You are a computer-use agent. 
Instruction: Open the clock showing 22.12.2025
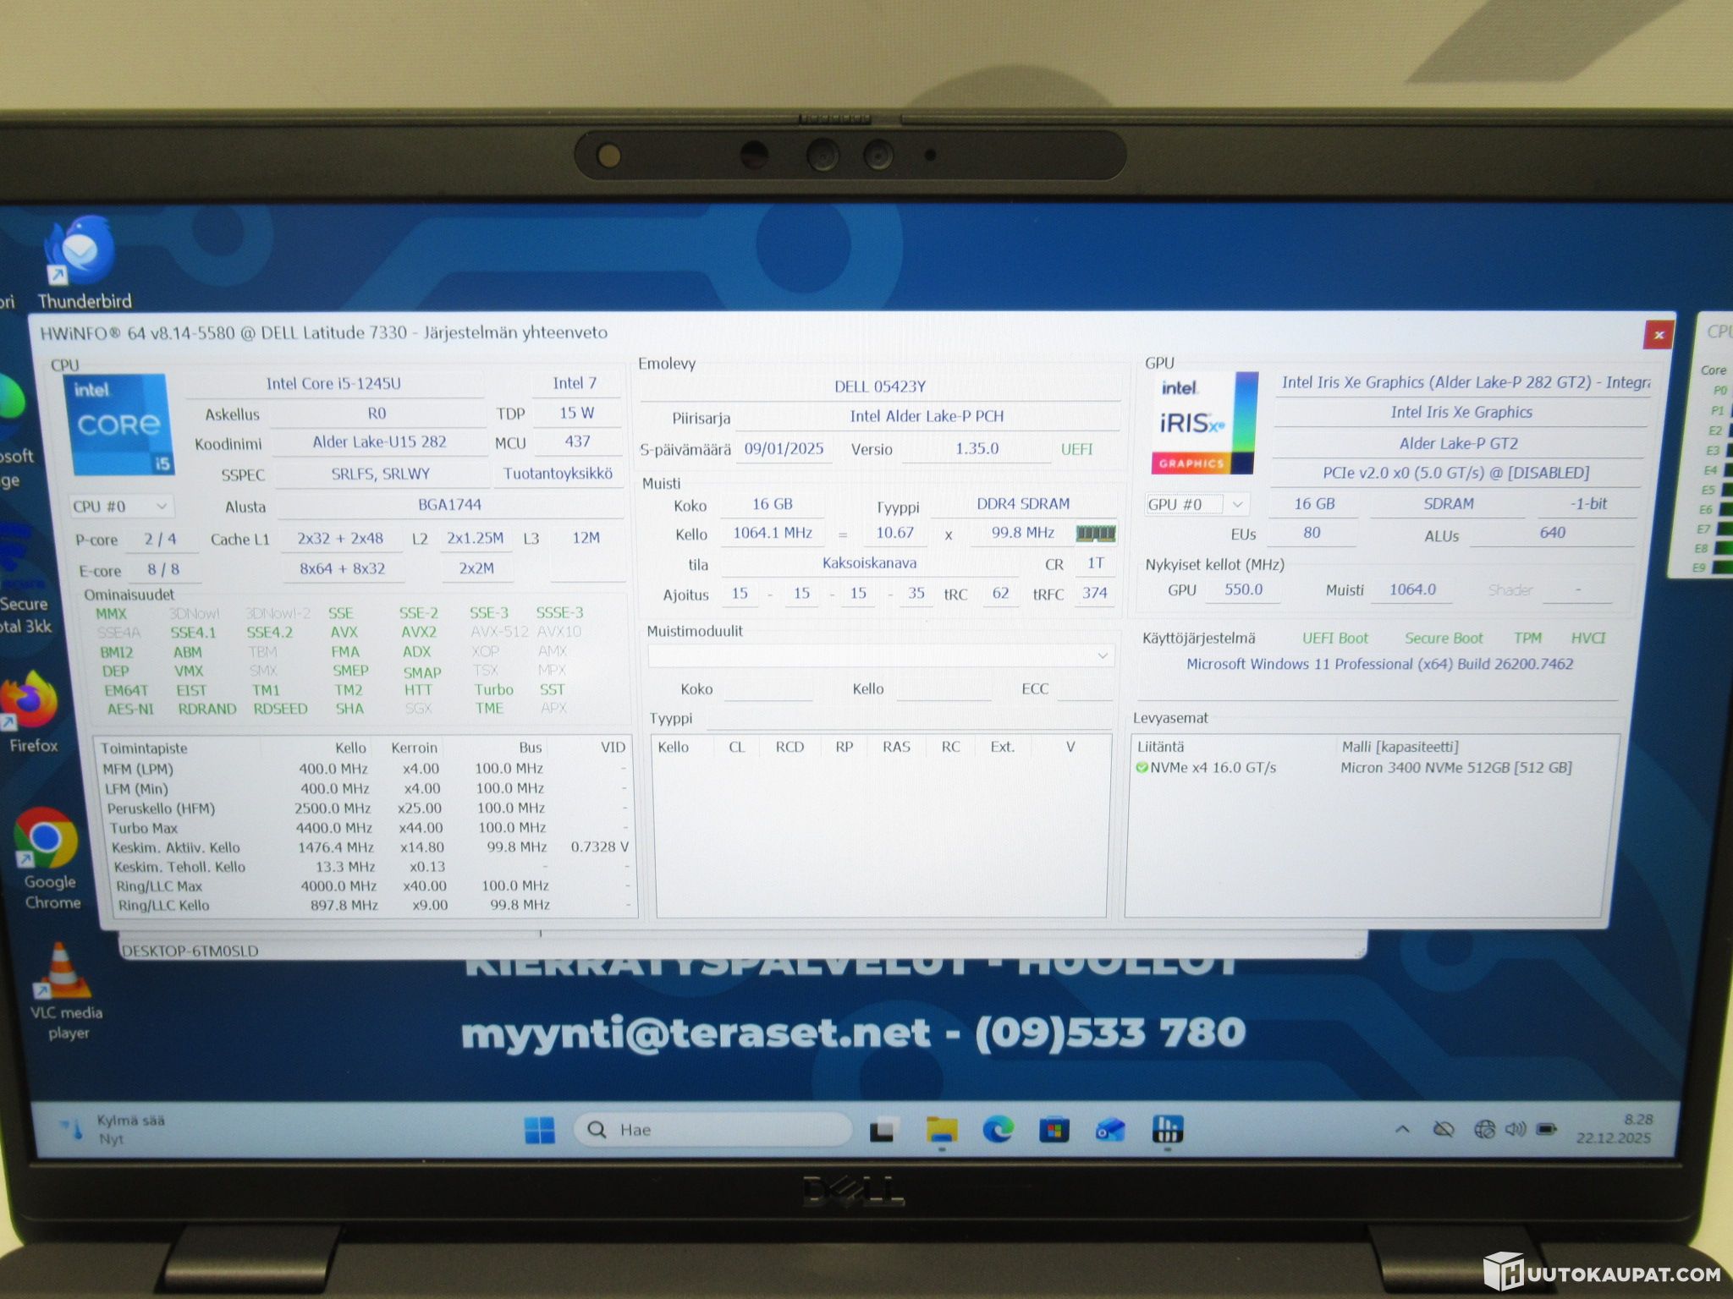click(x=1614, y=1129)
